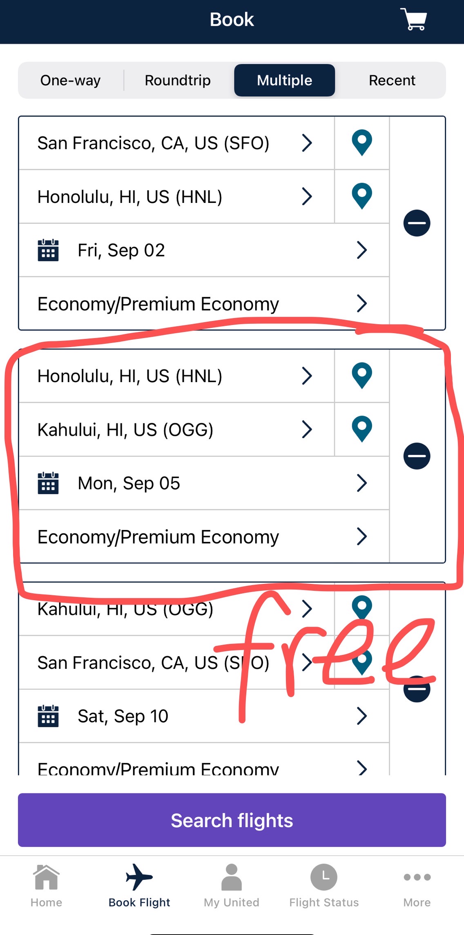Image resolution: width=464 pixels, height=935 pixels.
Task: Remove the HNL to OGG flight segment
Action: click(417, 456)
